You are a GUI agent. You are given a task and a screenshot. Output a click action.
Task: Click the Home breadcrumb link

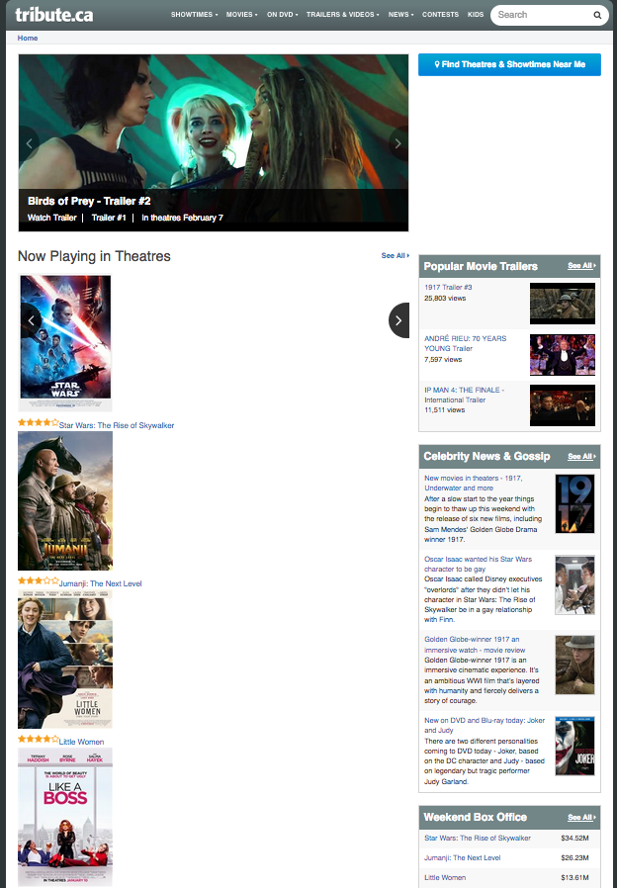coord(28,38)
